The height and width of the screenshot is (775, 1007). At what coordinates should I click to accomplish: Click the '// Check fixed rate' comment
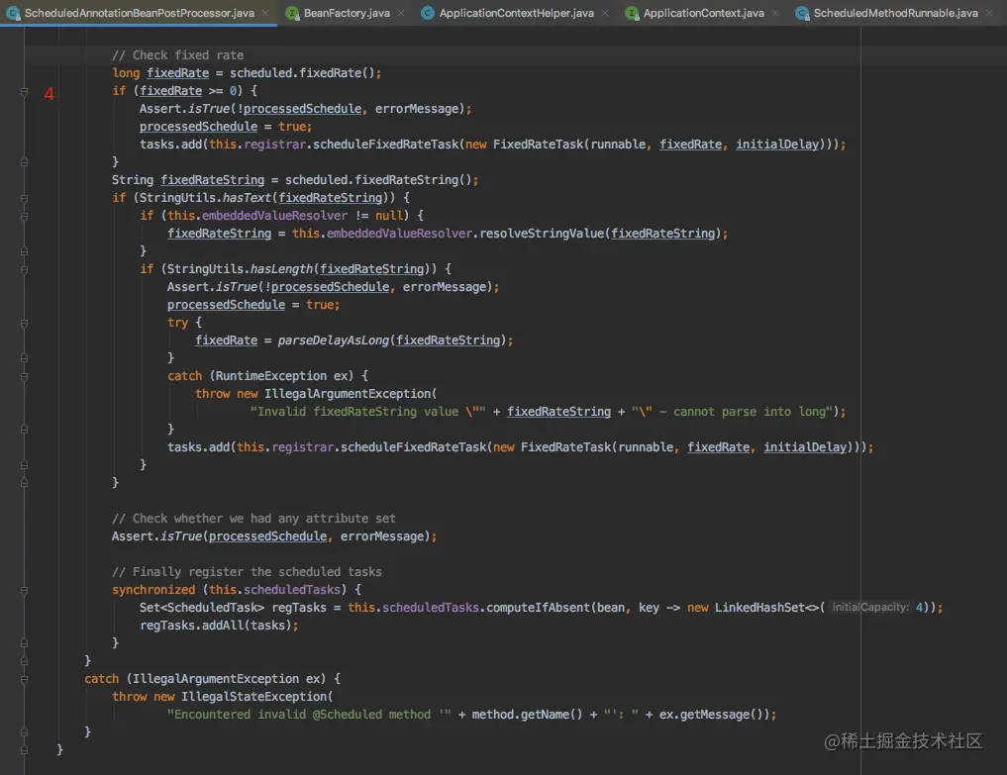point(177,55)
